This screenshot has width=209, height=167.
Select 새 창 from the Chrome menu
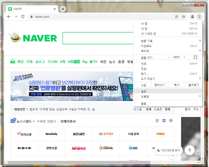(x=168, y=29)
